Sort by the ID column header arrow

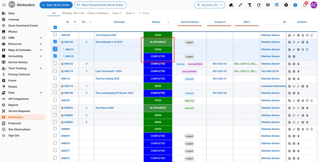pos(75,22)
